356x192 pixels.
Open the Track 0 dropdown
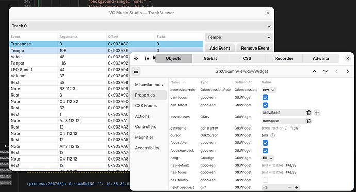tap(141, 26)
